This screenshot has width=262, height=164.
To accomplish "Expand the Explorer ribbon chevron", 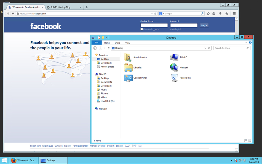I will coord(246,43).
